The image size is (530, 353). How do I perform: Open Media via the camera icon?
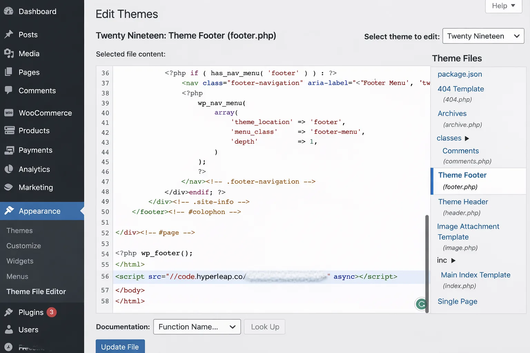click(9, 53)
